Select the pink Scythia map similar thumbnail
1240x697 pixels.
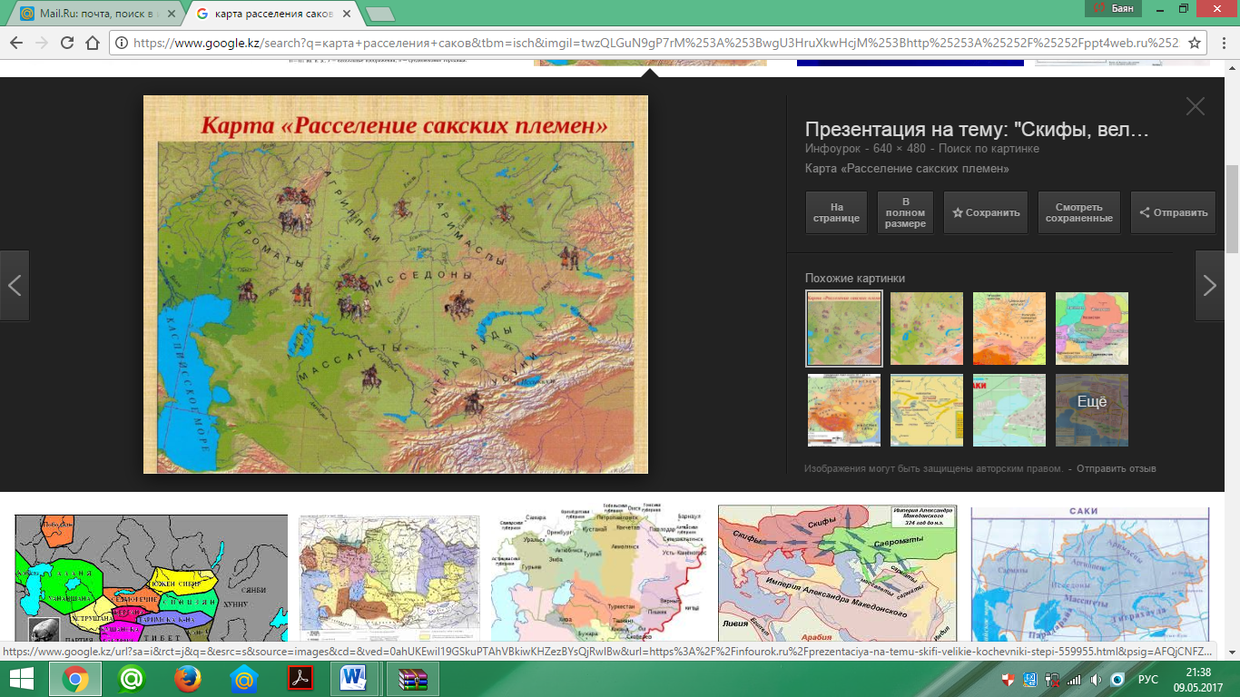[1092, 328]
